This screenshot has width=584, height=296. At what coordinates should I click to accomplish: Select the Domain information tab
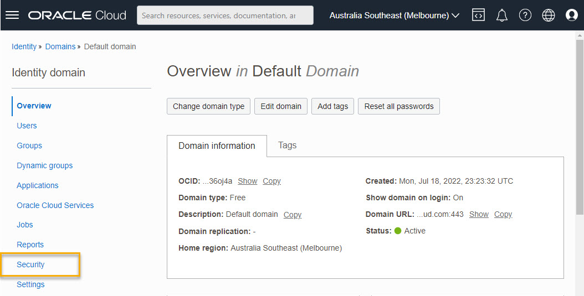point(217,146)
